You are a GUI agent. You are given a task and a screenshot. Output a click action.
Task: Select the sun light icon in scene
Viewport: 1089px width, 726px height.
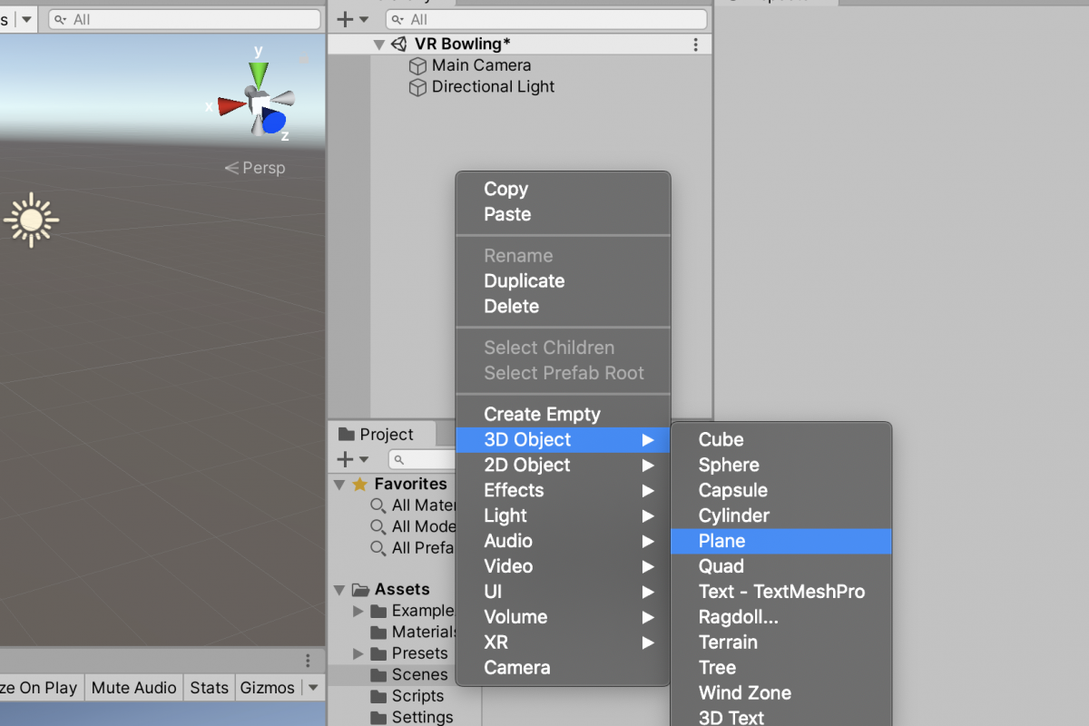tap(31, 220)
